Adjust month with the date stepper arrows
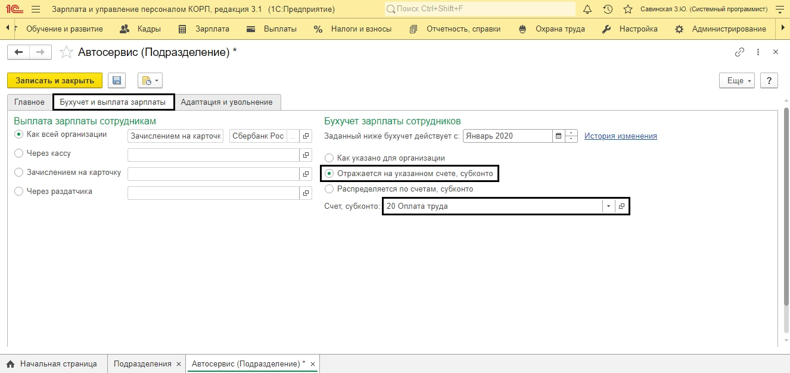 coord(571,136)
